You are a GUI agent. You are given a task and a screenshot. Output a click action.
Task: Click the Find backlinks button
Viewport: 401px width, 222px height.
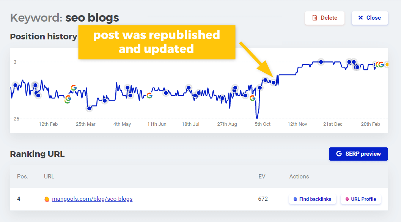coord(313,199)
